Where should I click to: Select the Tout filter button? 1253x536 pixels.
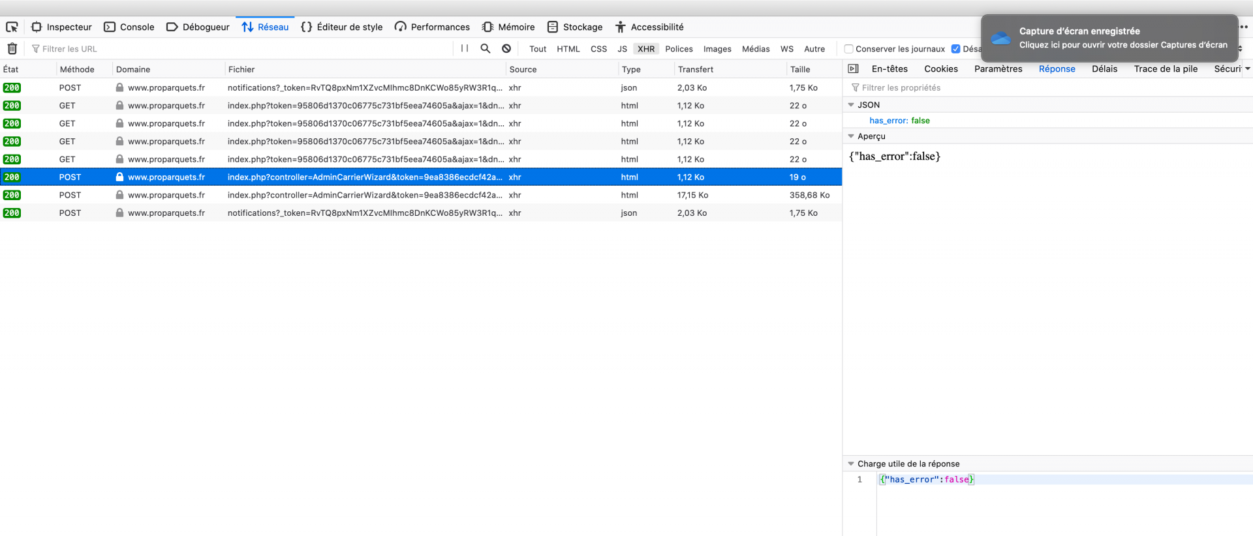(538, 49)
